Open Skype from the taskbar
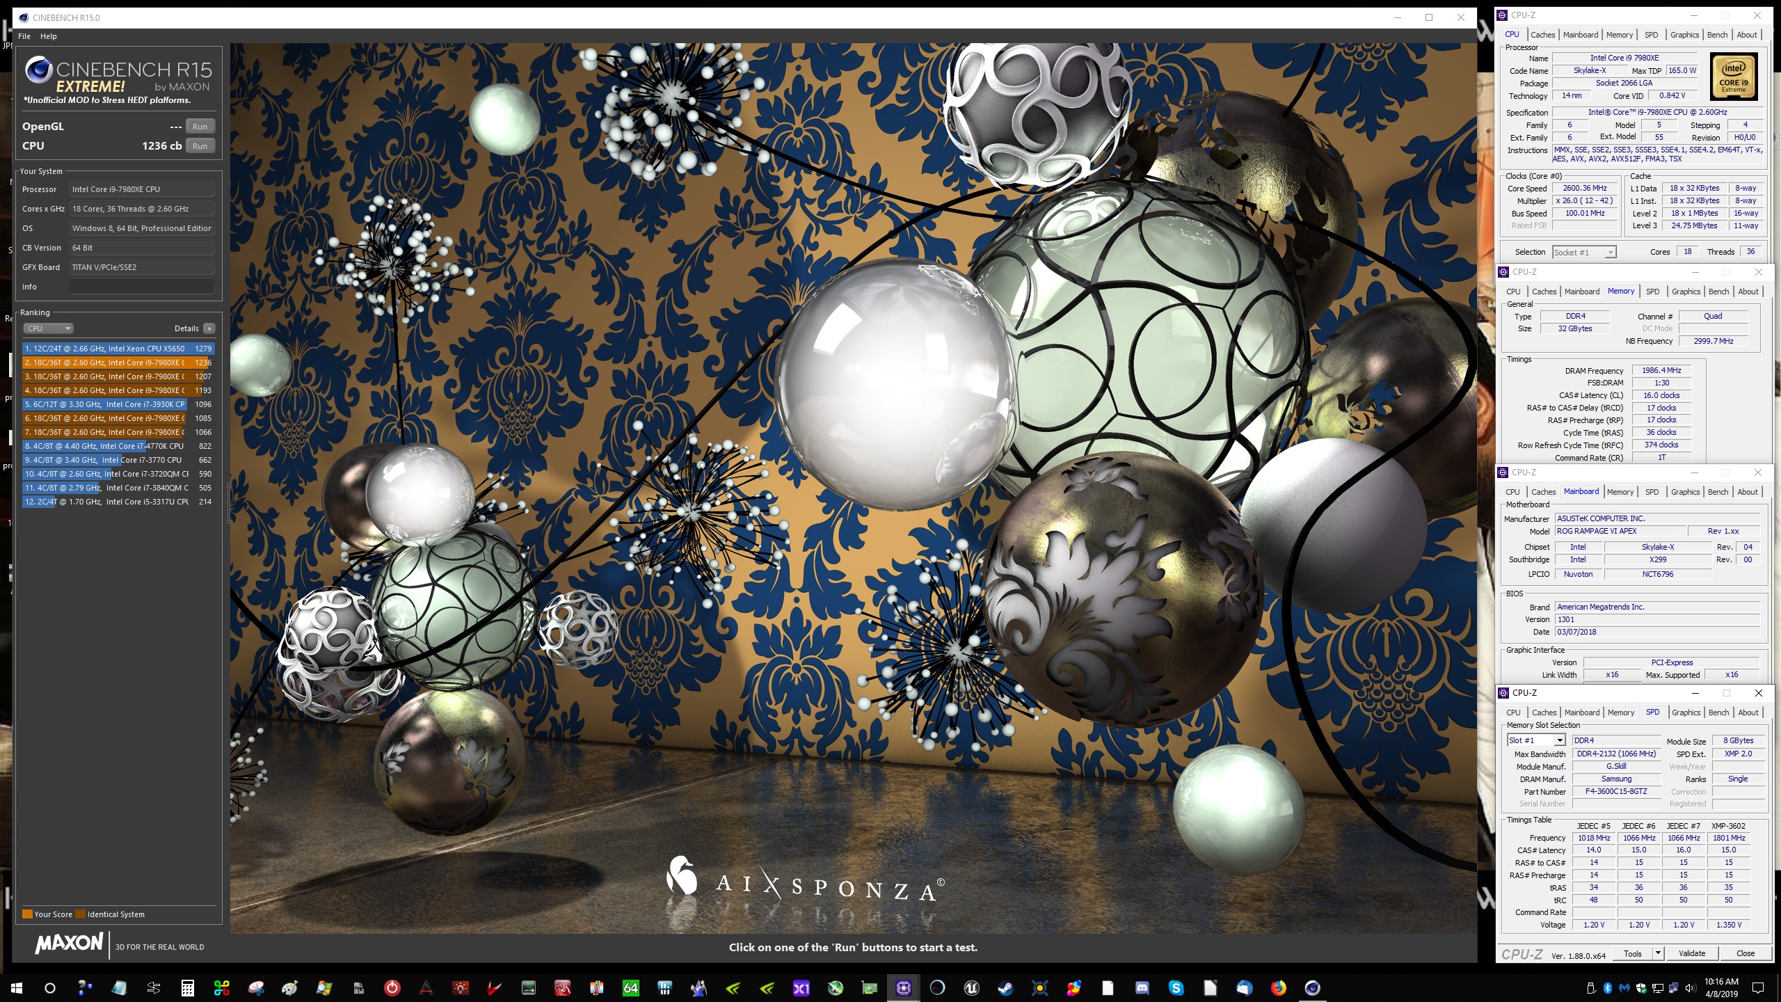 (x=1176, y=987)
